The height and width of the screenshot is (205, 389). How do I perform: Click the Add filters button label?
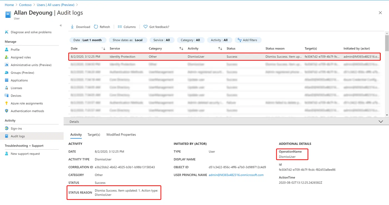(x=250, y=40)
